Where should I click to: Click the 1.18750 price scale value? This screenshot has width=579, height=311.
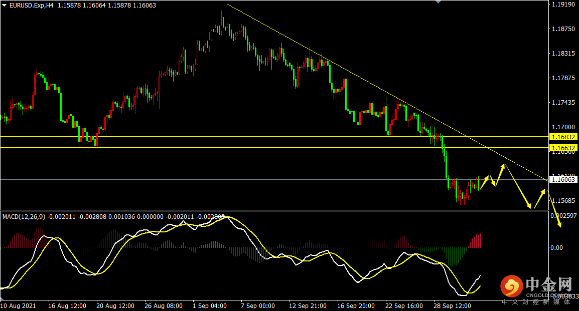coord(563,29)
